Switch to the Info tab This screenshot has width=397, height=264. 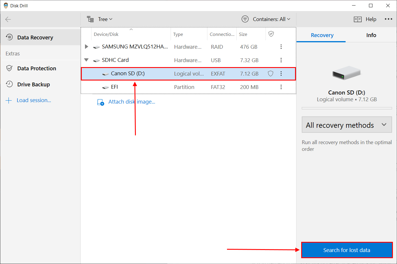tap(371, 35)
